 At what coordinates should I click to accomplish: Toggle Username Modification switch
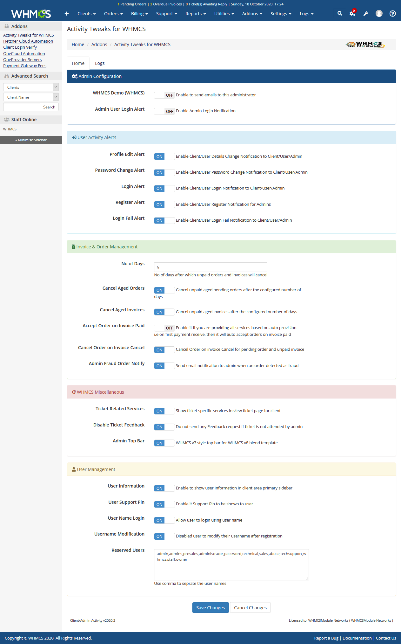(164, 536)
